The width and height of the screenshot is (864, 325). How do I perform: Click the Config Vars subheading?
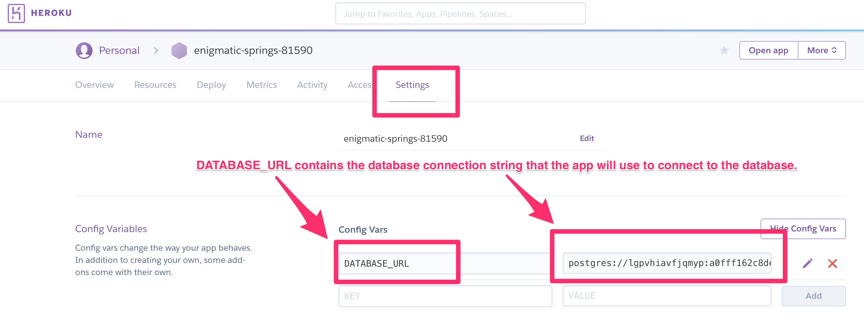pos(363,229)
